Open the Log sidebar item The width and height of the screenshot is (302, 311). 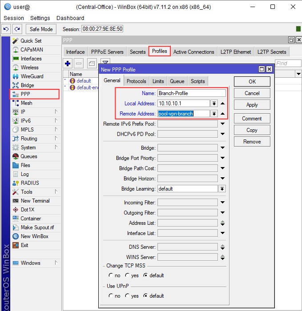24,174
